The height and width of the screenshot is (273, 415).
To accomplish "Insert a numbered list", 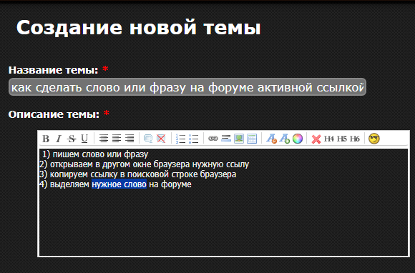I will click(x=180, y=139).
